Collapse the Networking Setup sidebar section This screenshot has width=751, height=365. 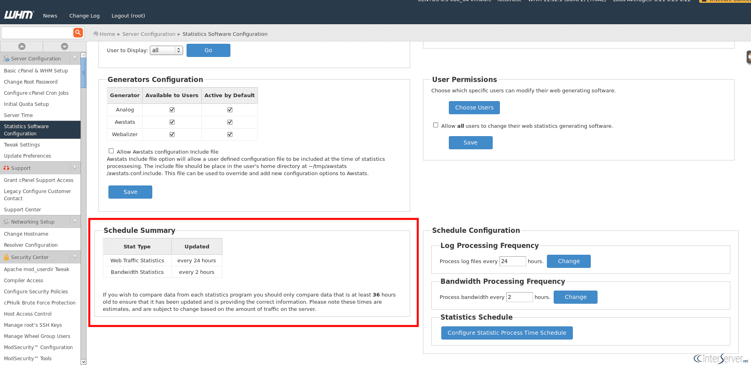(75, 221)
